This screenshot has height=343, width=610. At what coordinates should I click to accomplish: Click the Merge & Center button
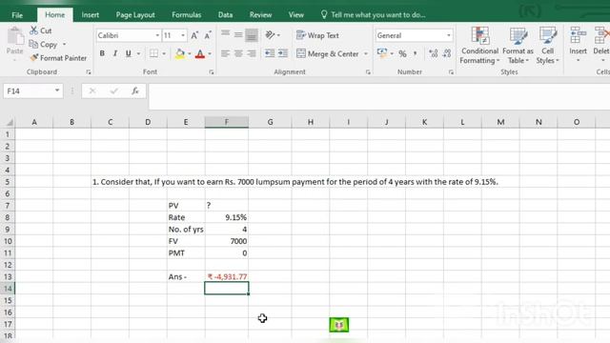point(328,53)
